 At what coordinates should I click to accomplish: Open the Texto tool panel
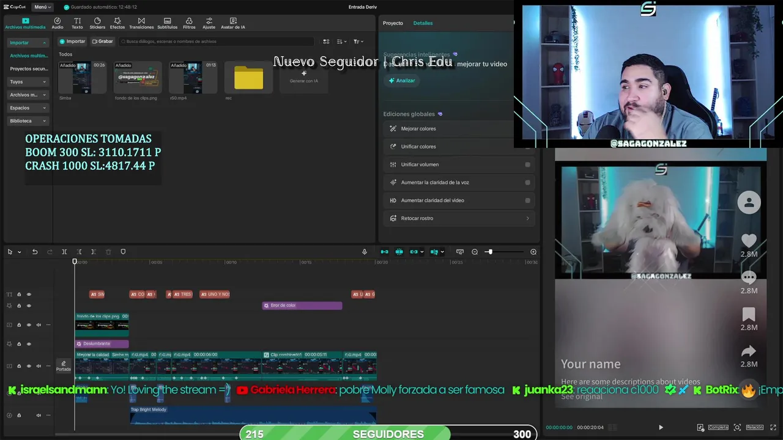77,24
